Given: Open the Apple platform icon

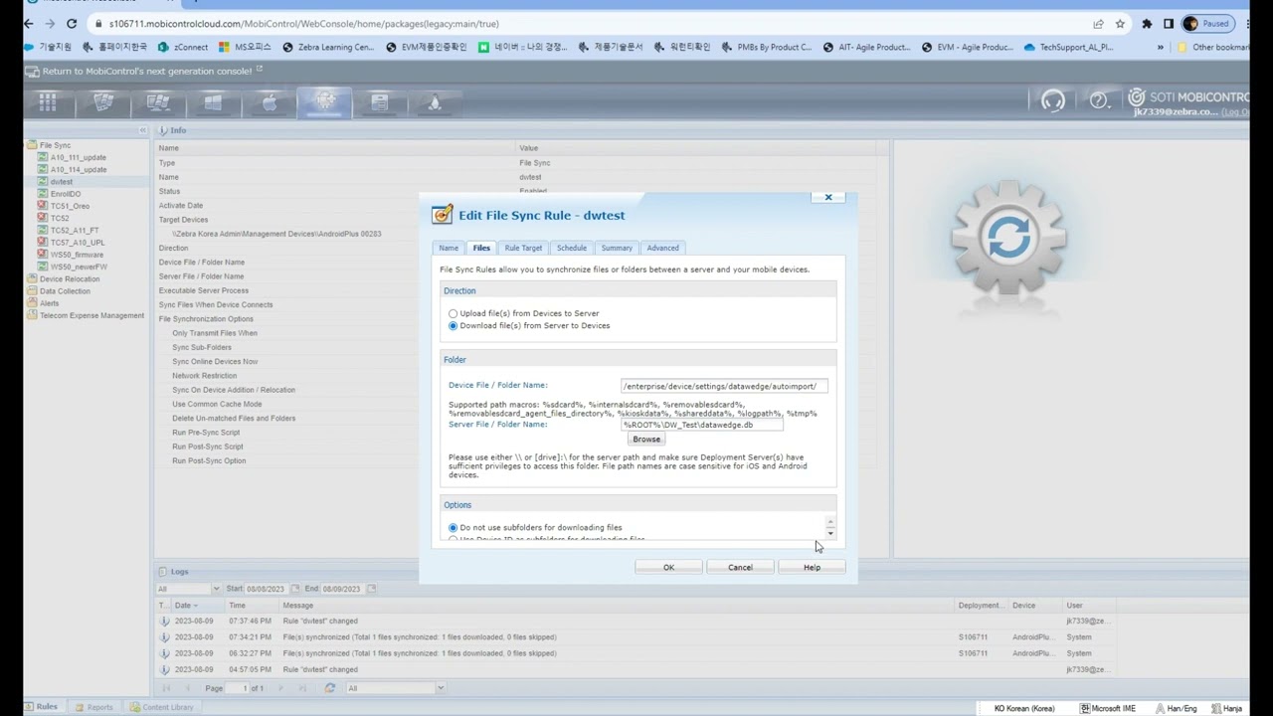Looking at the screenshot, I should [269, 101].
